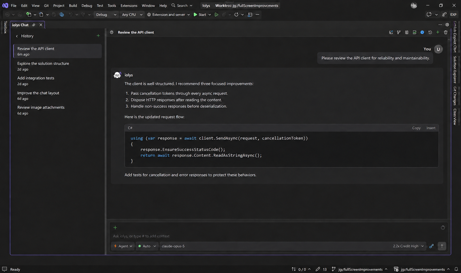Open the Git Changes side tab
The height and width of the screenshot is (273, 461).
click(x=455, y=96)
